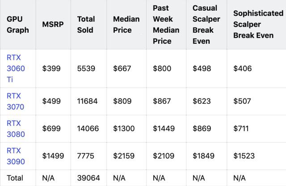Click the GPU Graph column header

(x=18, y=25)
